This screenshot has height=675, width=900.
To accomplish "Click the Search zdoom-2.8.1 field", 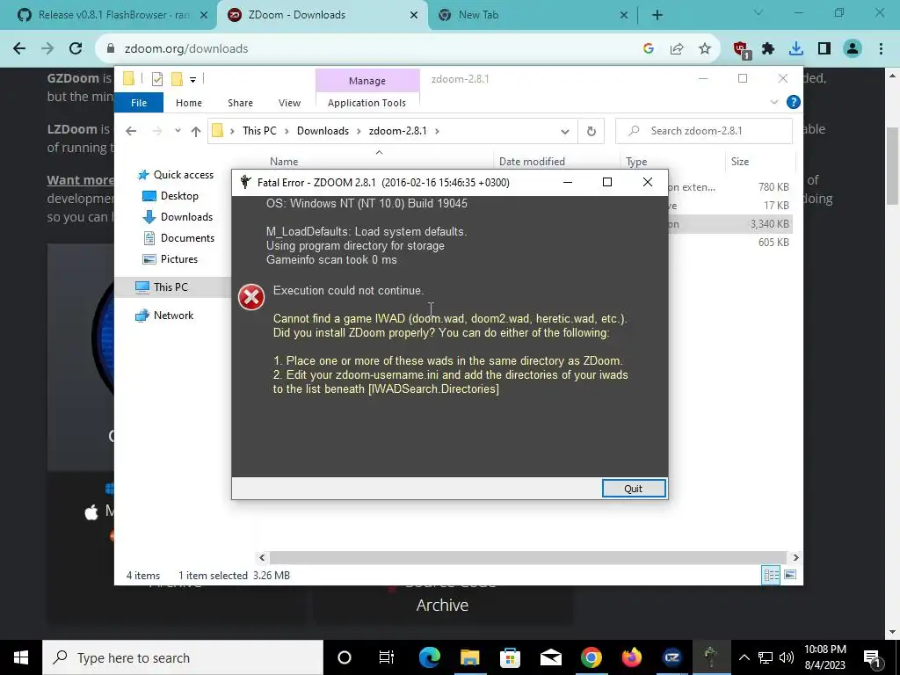I will [704, 131].
